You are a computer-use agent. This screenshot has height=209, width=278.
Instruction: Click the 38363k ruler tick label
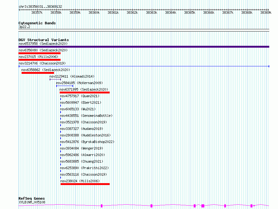pos(151,12)
